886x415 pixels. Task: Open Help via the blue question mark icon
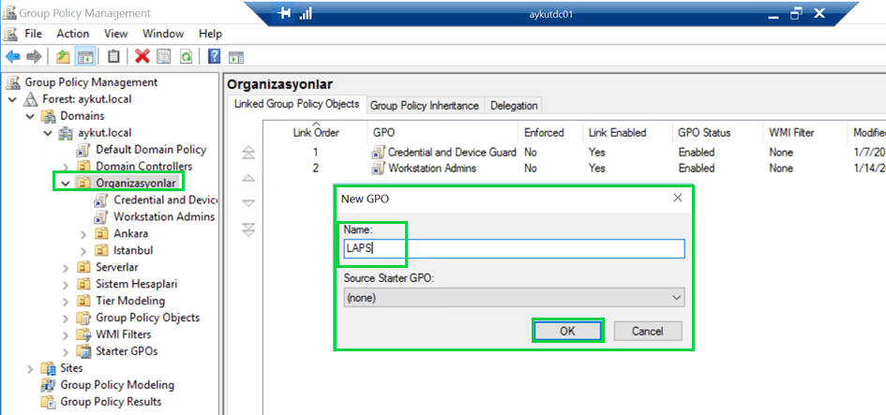214,56
